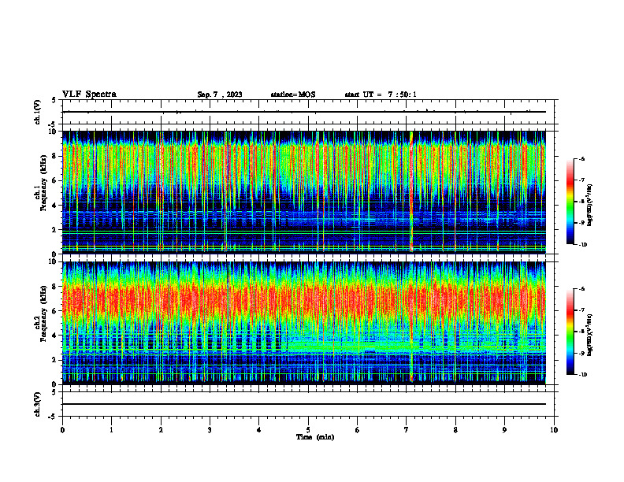
Task: Click the "-10" label on ch.1 colorbar
Action: coord(582,245)
